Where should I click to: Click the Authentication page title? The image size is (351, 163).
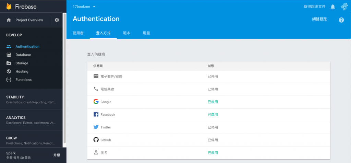(96, 19)
